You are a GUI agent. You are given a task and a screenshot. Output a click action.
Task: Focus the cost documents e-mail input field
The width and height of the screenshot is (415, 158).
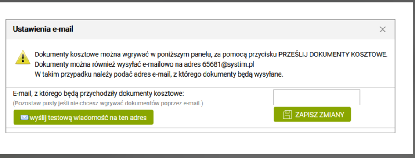point(316,97)
